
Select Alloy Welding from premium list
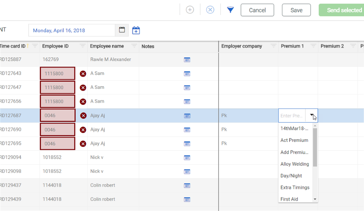[x=295, y=164]
